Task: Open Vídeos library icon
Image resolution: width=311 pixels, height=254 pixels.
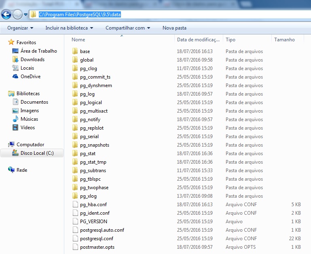Action: point(15,127)
